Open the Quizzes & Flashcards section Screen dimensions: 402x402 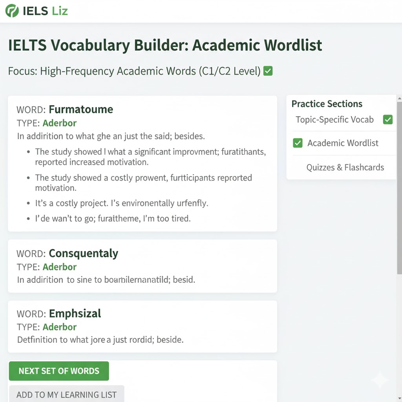coord(345,168)
